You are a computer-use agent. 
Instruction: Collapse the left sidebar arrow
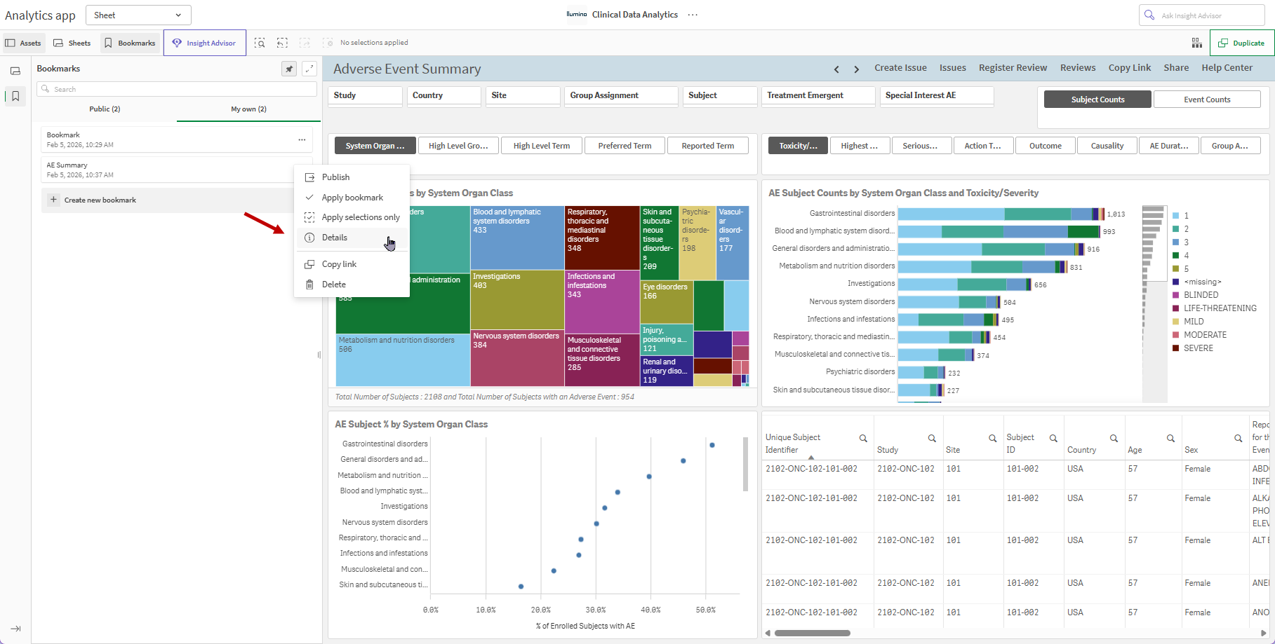[x=15, y=629]
